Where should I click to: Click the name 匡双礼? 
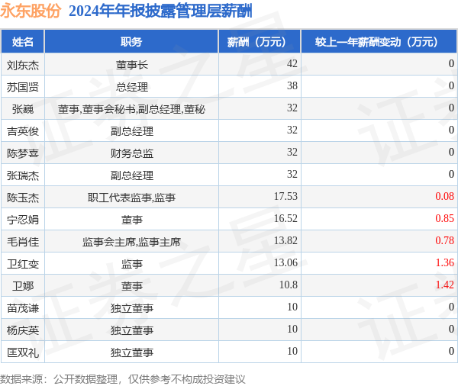pos(23,352)
